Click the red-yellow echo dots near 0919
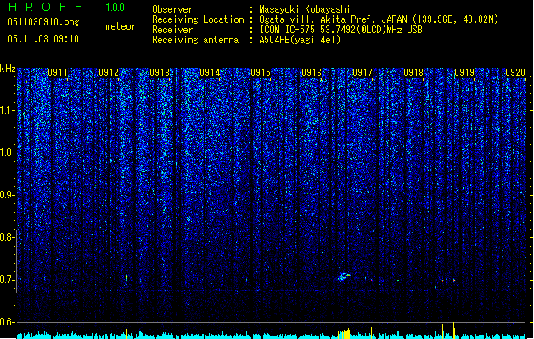The width and height of the screenshot is (534, 339). coord(448,281)
